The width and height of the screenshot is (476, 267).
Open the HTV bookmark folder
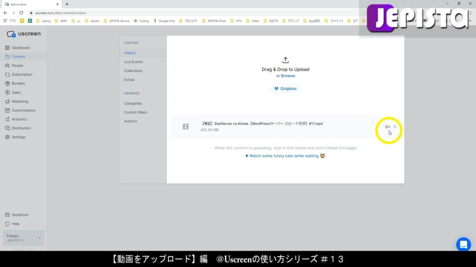(x=236, y=21)
